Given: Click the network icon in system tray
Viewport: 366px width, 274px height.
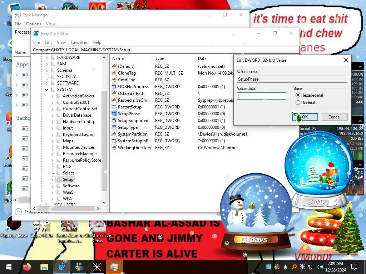Looking at the screenshot, I should [311, 267].
